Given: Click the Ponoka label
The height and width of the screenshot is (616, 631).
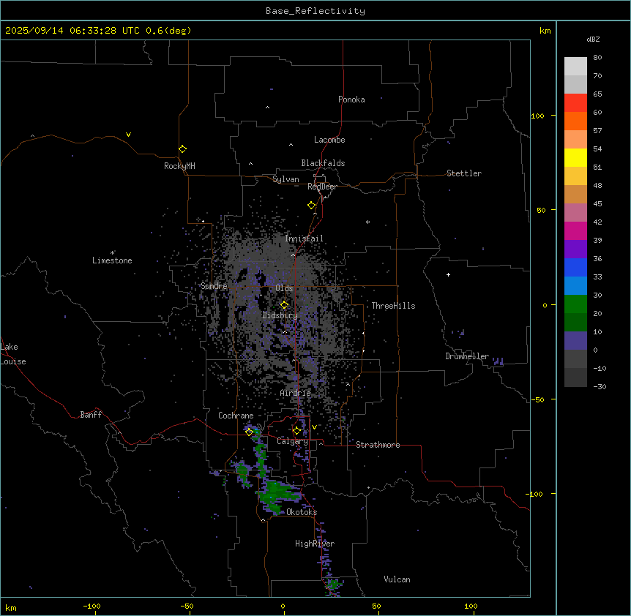Looking at the screenshot, I should pyautogui.click(x=351, y=99).
